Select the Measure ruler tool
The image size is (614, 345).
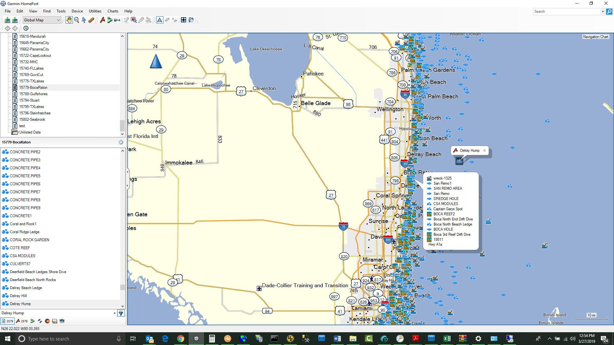(x=91, y=20)
